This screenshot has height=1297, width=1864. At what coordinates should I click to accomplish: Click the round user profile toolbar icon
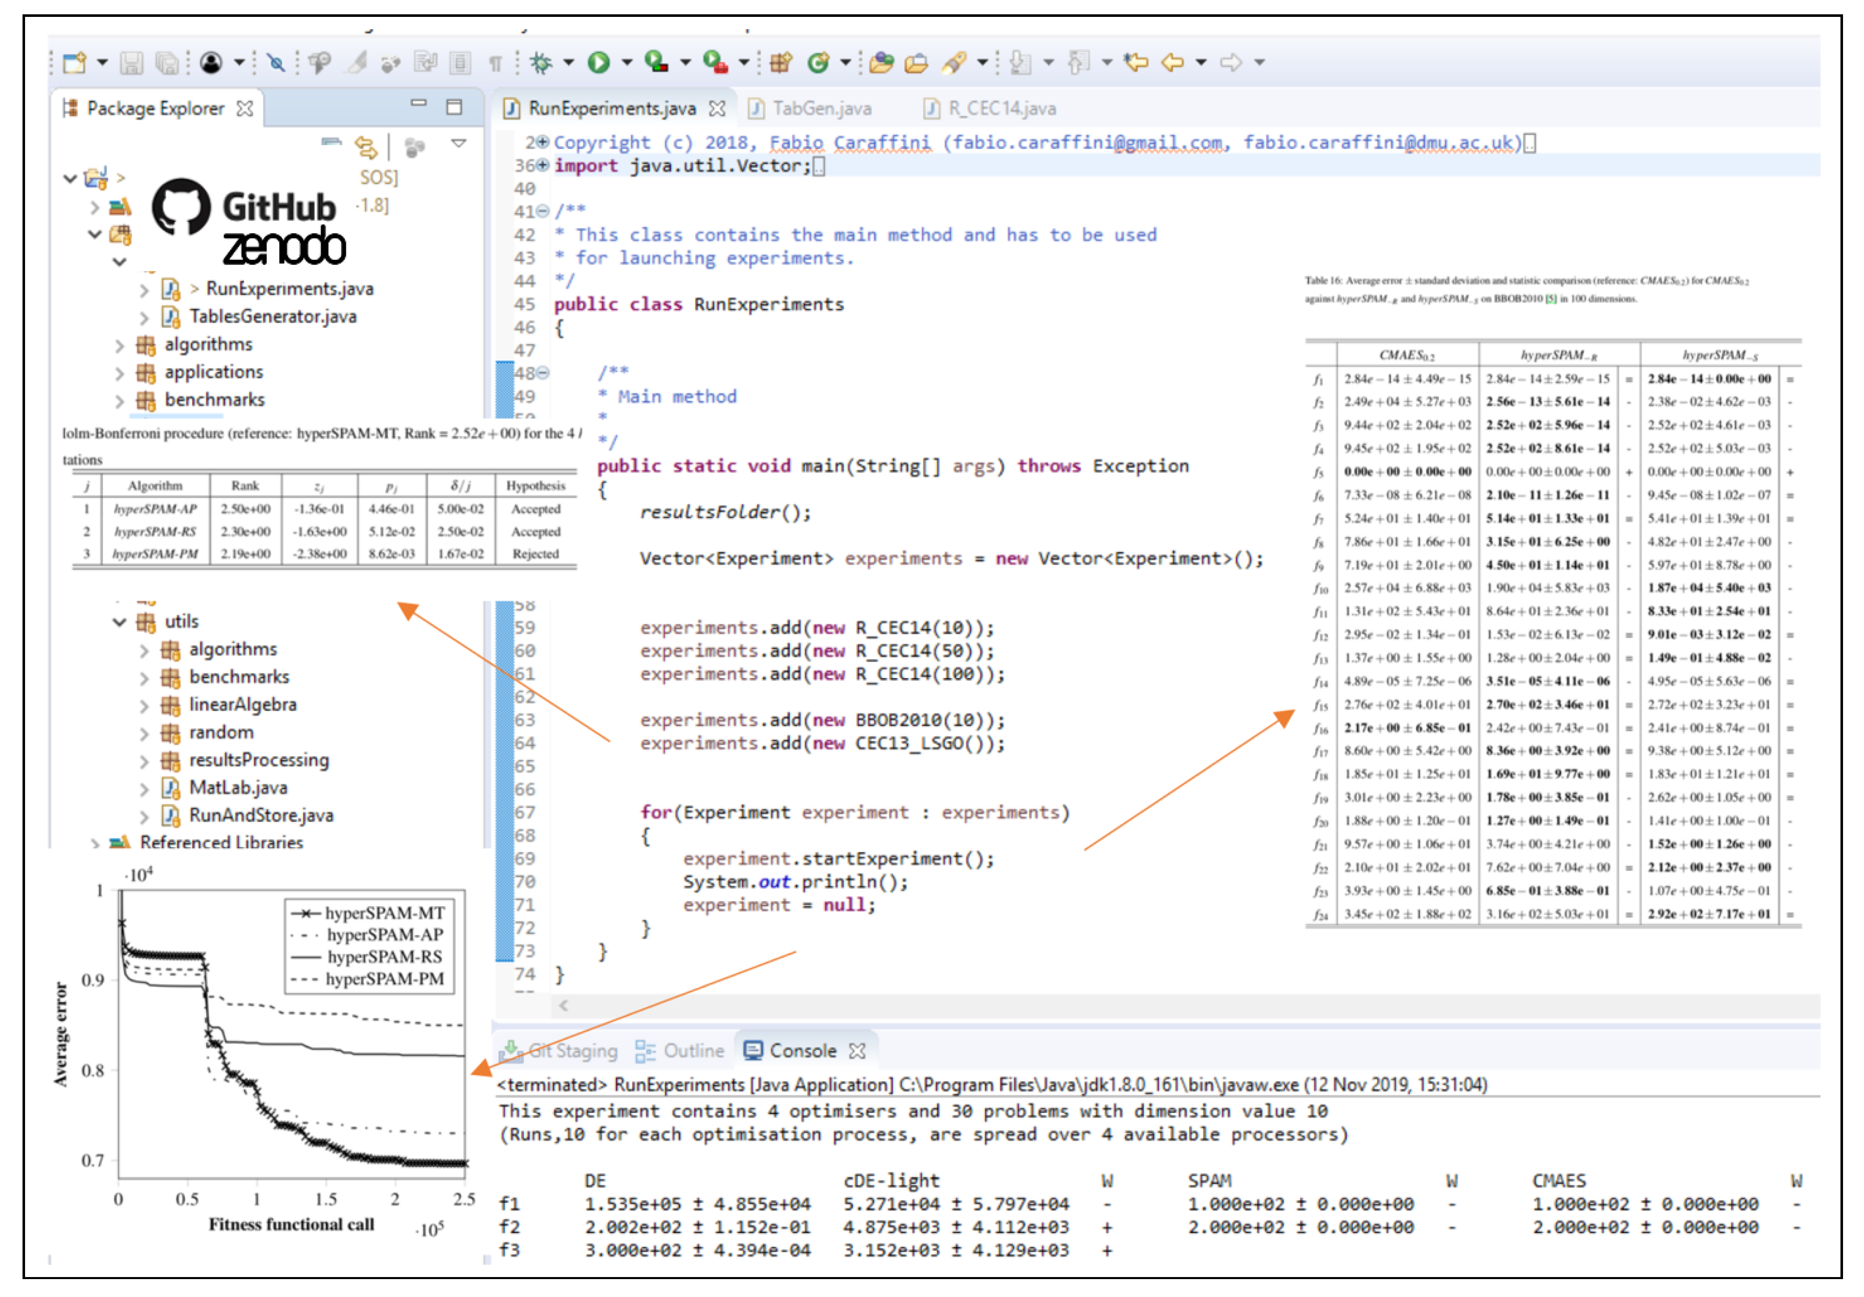point(211,62)
